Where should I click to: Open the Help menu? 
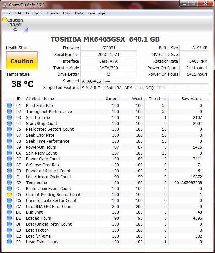[79, 13]
